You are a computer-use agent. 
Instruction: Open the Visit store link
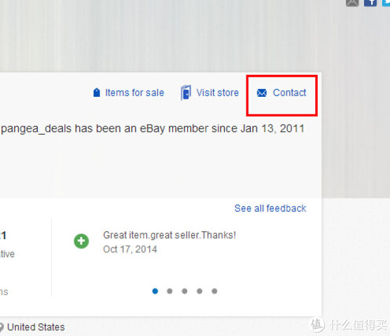(x=218, y=93)
